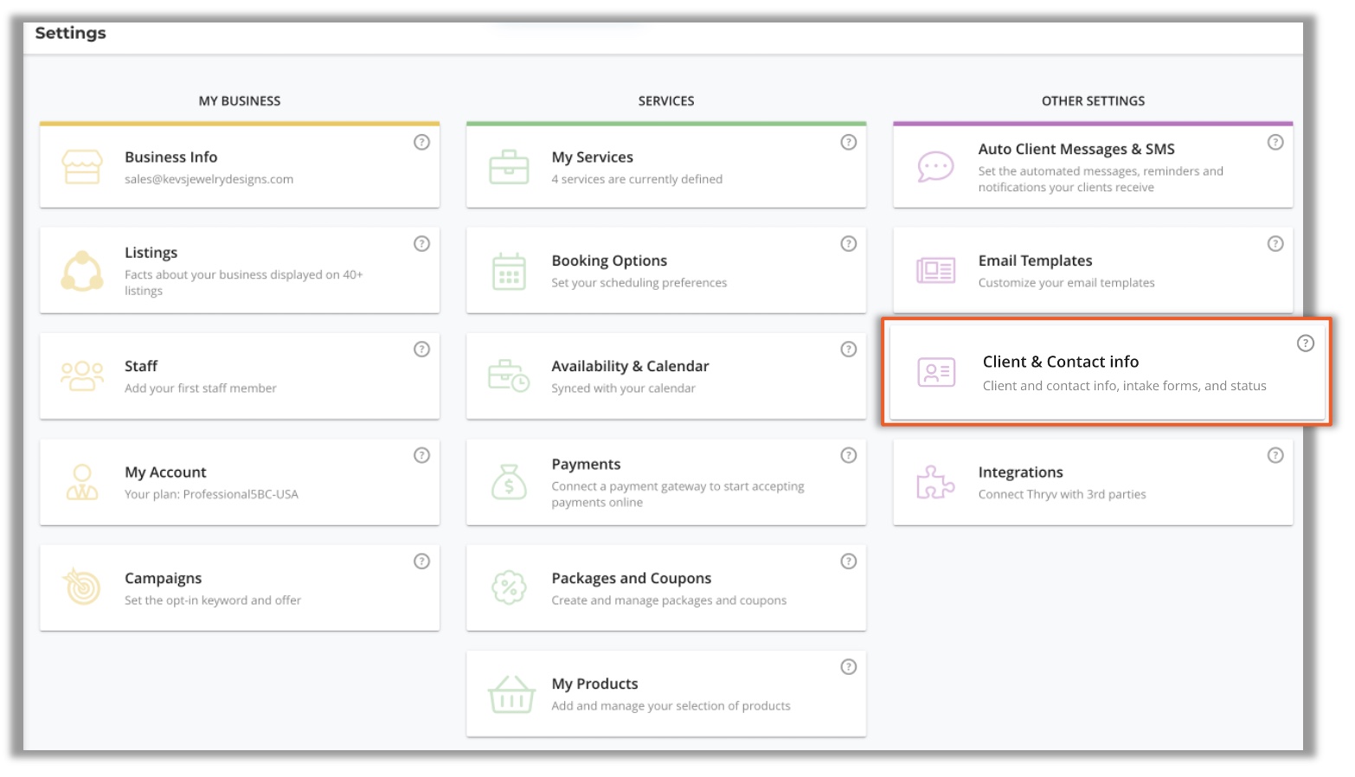Screen dimensions: 1355x777
Task: Click the Integrations puzzle piece icon
Action: [x=935, y=482]
